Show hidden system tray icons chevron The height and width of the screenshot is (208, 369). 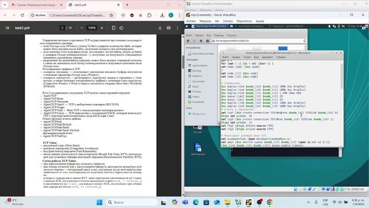(x=308, y=202)
